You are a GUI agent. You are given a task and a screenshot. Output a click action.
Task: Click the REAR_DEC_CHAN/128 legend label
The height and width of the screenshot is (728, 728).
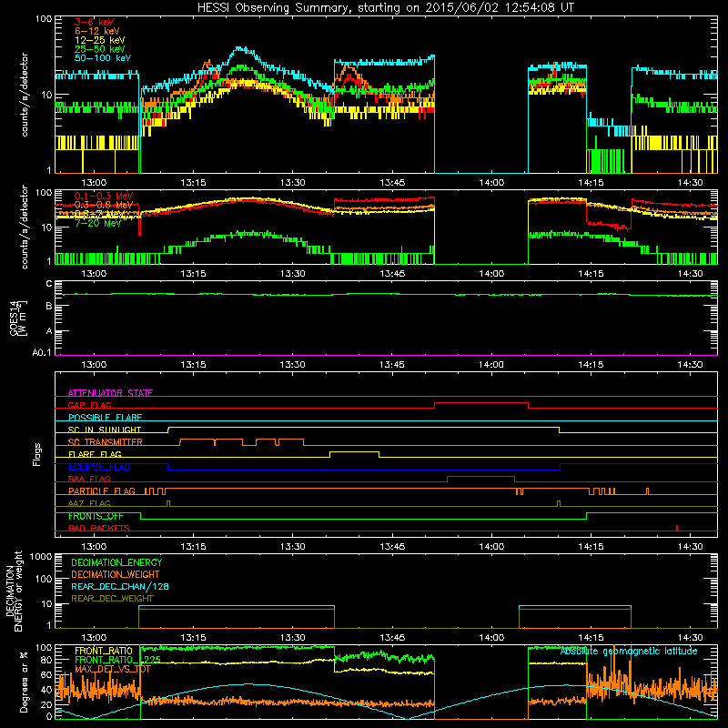click(120, 586)
